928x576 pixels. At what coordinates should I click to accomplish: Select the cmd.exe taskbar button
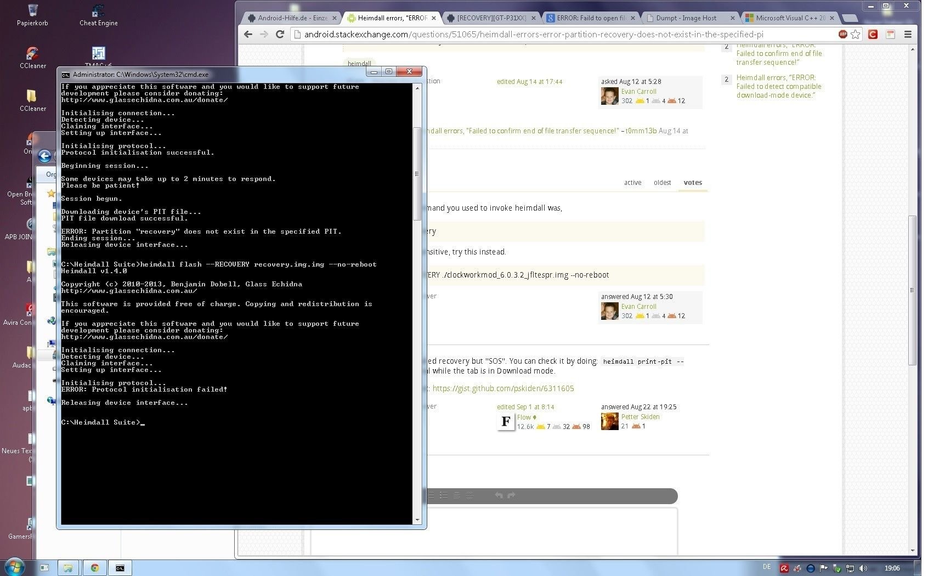coord(120,568)
